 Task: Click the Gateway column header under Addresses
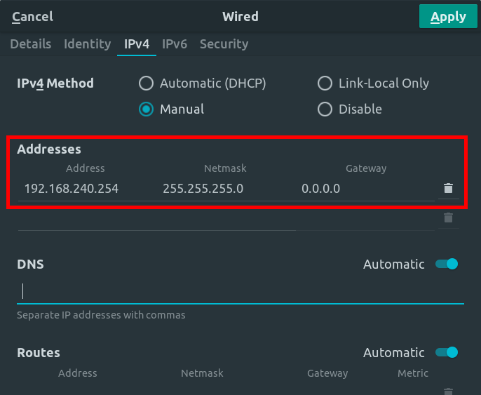tap(366, 168)
